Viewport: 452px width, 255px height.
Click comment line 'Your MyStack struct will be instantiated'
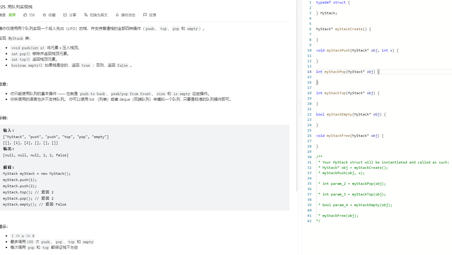tap(384, 162)
